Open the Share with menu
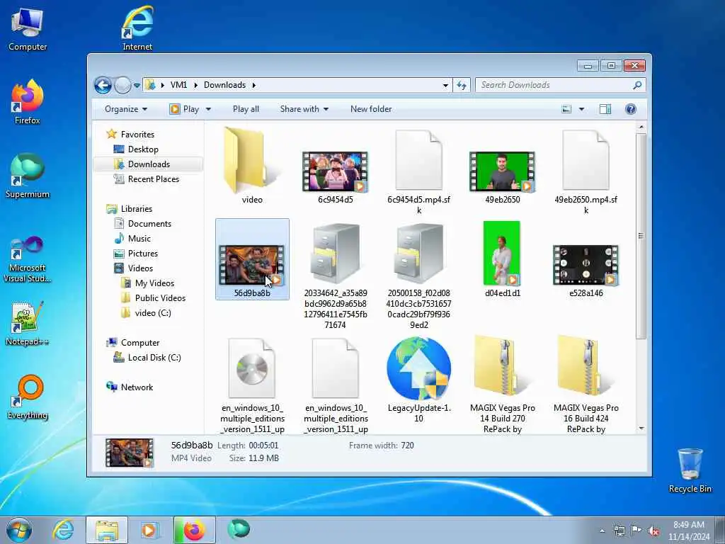Viewport: 725px width, 544px height. (304, 109)
